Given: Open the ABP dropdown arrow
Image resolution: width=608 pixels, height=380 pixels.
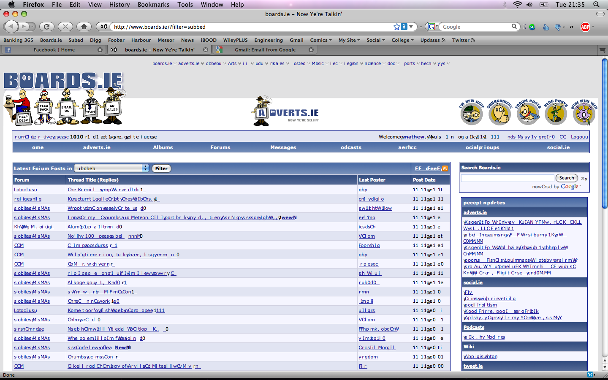Looking at the screenshot, I should [593, 27].
